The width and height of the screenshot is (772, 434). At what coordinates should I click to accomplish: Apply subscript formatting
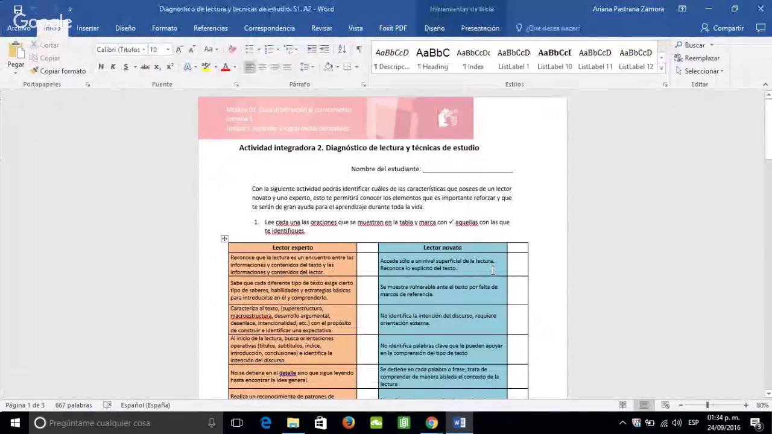(157, 67)
